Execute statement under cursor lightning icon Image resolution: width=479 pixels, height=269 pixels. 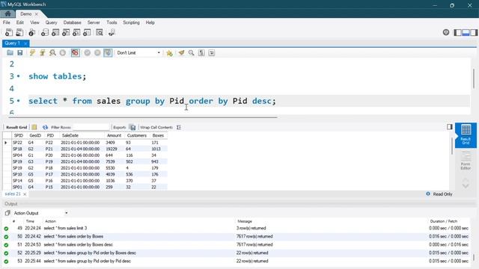(43, 53)
